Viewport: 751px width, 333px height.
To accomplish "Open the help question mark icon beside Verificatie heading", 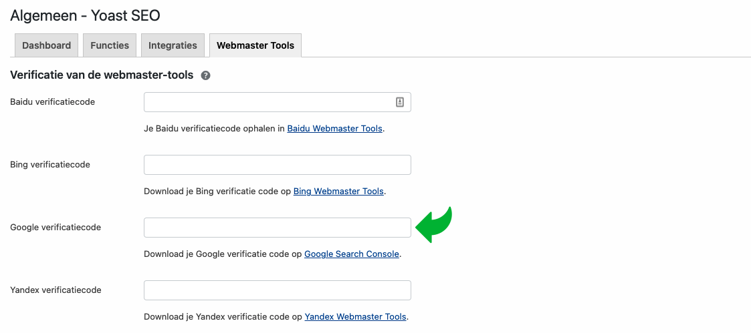I will 205,75.
